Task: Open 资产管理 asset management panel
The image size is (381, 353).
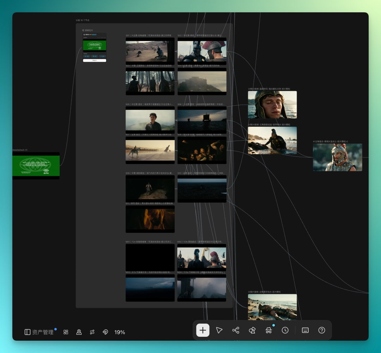Action: tap(39, 332)
